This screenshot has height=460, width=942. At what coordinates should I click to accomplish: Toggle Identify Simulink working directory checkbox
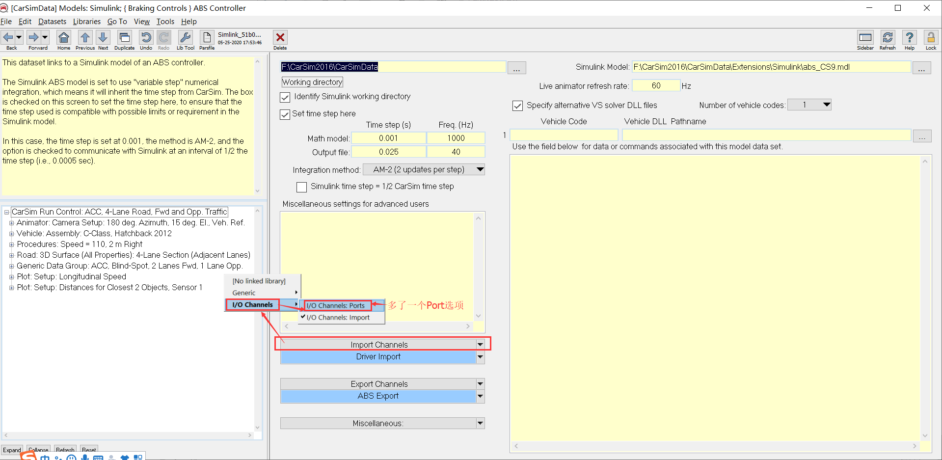click(285, 97)
